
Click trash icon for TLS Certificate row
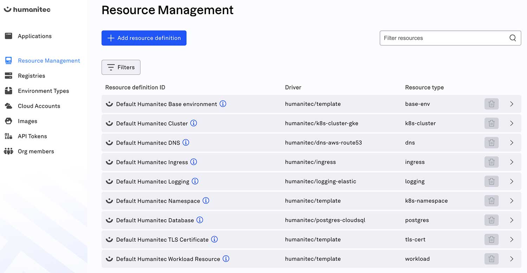coord(492,239)
